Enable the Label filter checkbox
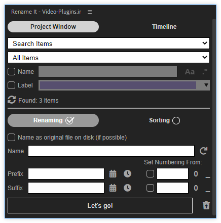Image resolution: width=221 pixels, height=223 pixels. coord(11,85)
